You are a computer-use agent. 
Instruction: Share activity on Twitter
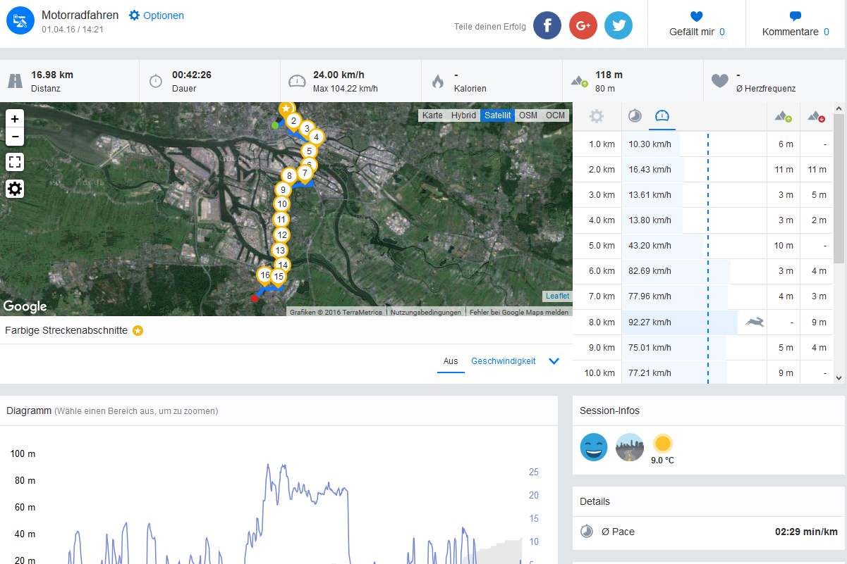pyautogui.click(x=619, y=25)
